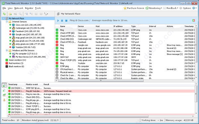The image size is (199, 124).
Task: Click the monitor log view icon in bottom panel
Action: [4, 85]
